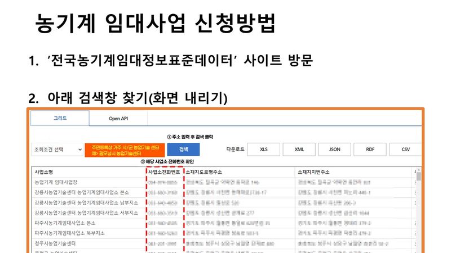Download data as JSON
Viewport: 451px width, 253px height.
(x=334, y=150)
